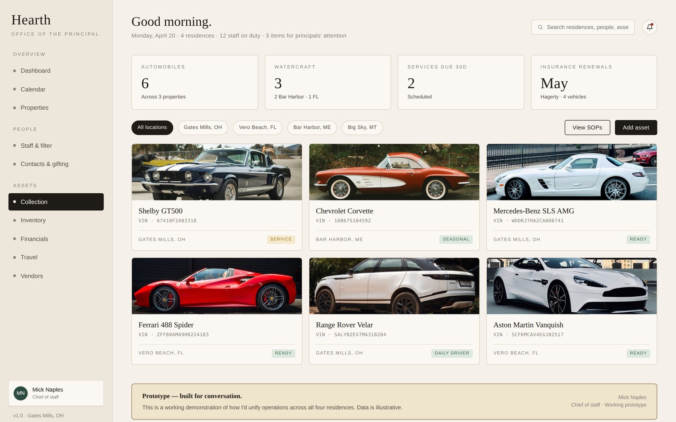The height and width of the screenshot is (422, 676).
Task: Click the Good morning heading
Action: tap(171, 22)
